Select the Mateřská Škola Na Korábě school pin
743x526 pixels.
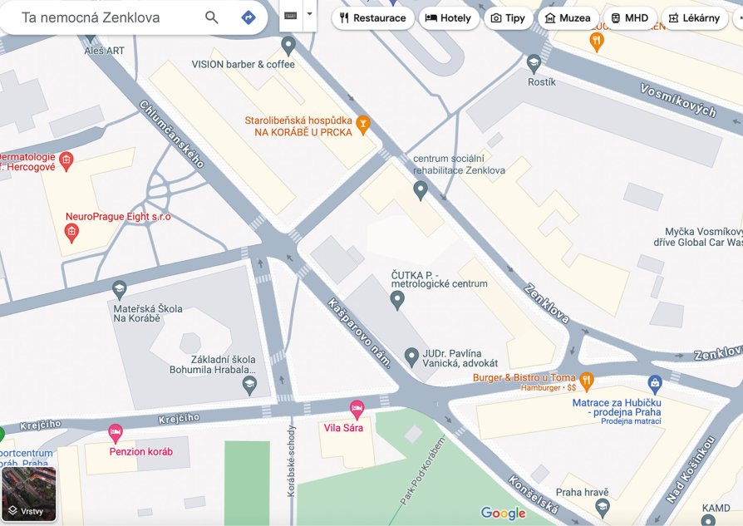click(x=120, y=290)
